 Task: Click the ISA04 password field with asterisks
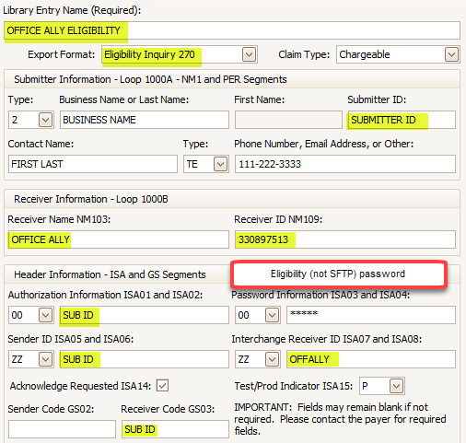point(371,315)
